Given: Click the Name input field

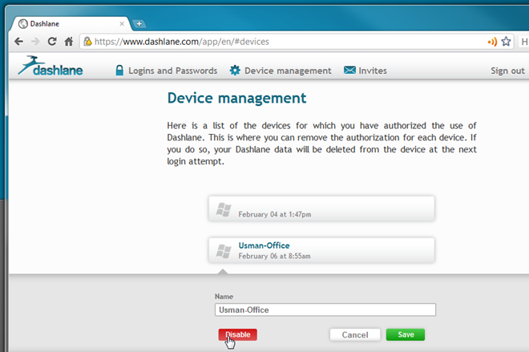Looking at the screenshot, I should (325, 310).
